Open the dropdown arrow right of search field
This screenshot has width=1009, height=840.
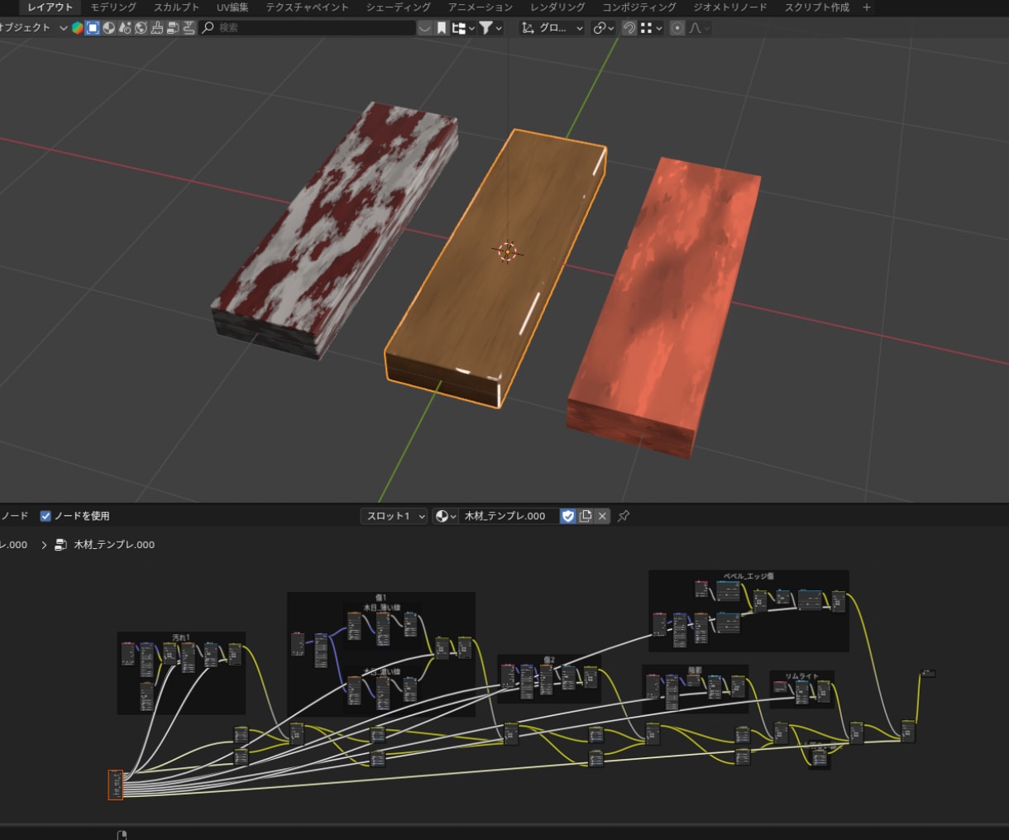point(425,28)
